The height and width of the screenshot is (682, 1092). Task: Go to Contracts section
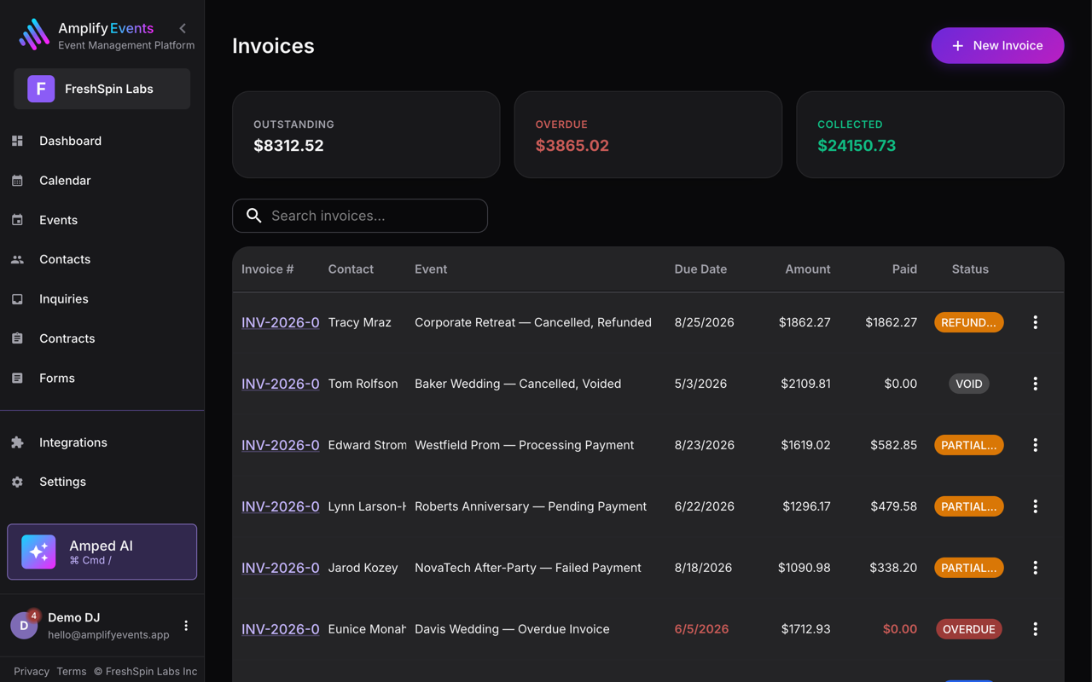(x=102, y=338)
